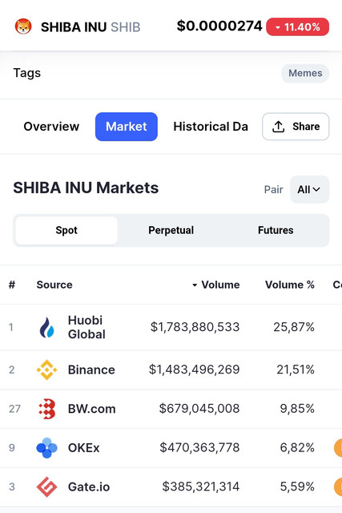Click the Huobi Global flame logo

point(46,328)
